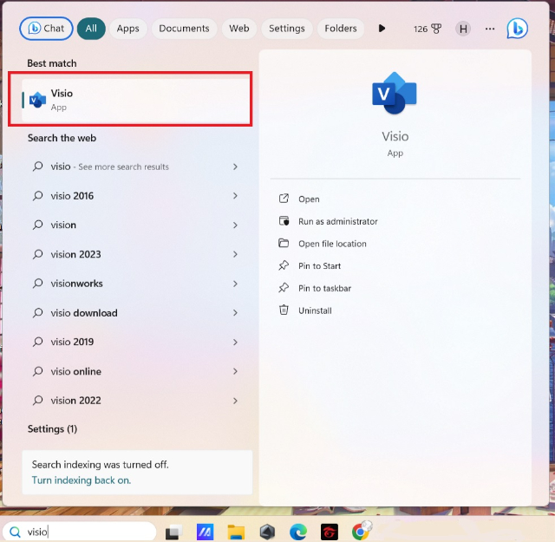Image resolution: width=555 pixels, height=542 pixels.
Task: Open the Visio best match result
Action: [x=130, y=100]
